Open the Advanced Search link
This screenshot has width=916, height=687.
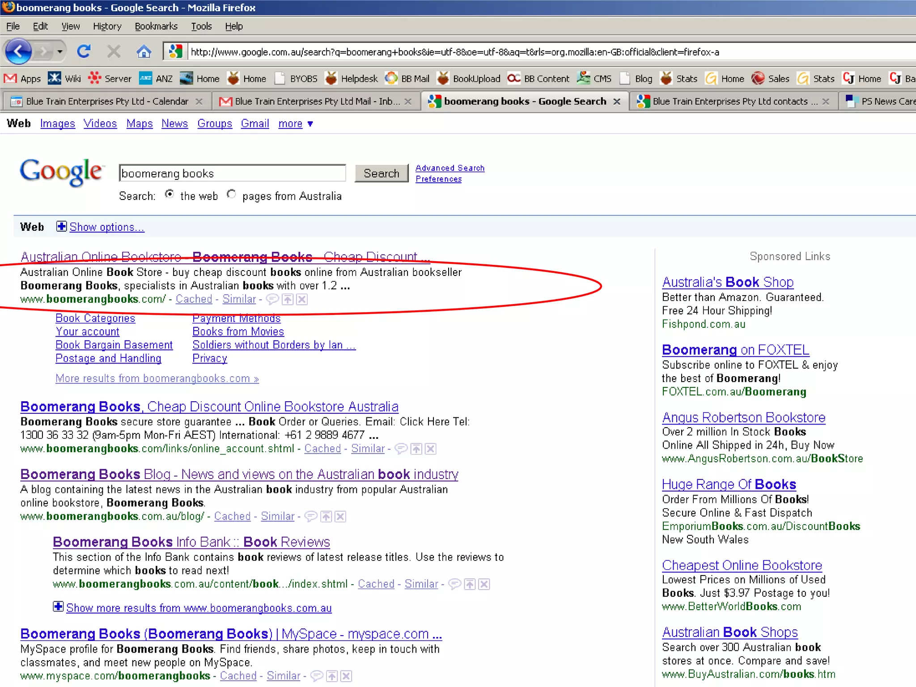450,168
